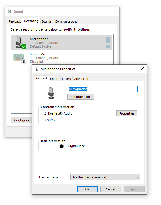161x205 pixels.
Task: Click the Sound dialog speaker title icon
Action: tap(9, 12)
